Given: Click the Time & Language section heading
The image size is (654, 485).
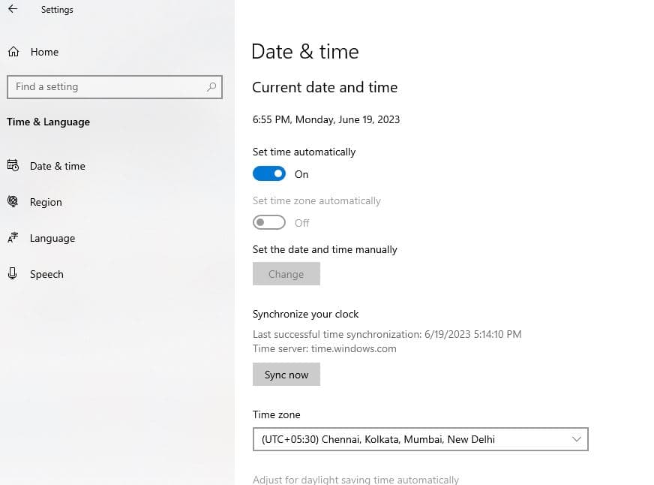Looking at the screenshot, I should tap(48, 122).
